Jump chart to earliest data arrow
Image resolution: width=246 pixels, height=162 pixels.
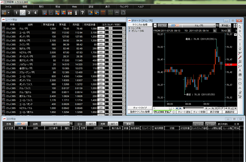(177, 108)
